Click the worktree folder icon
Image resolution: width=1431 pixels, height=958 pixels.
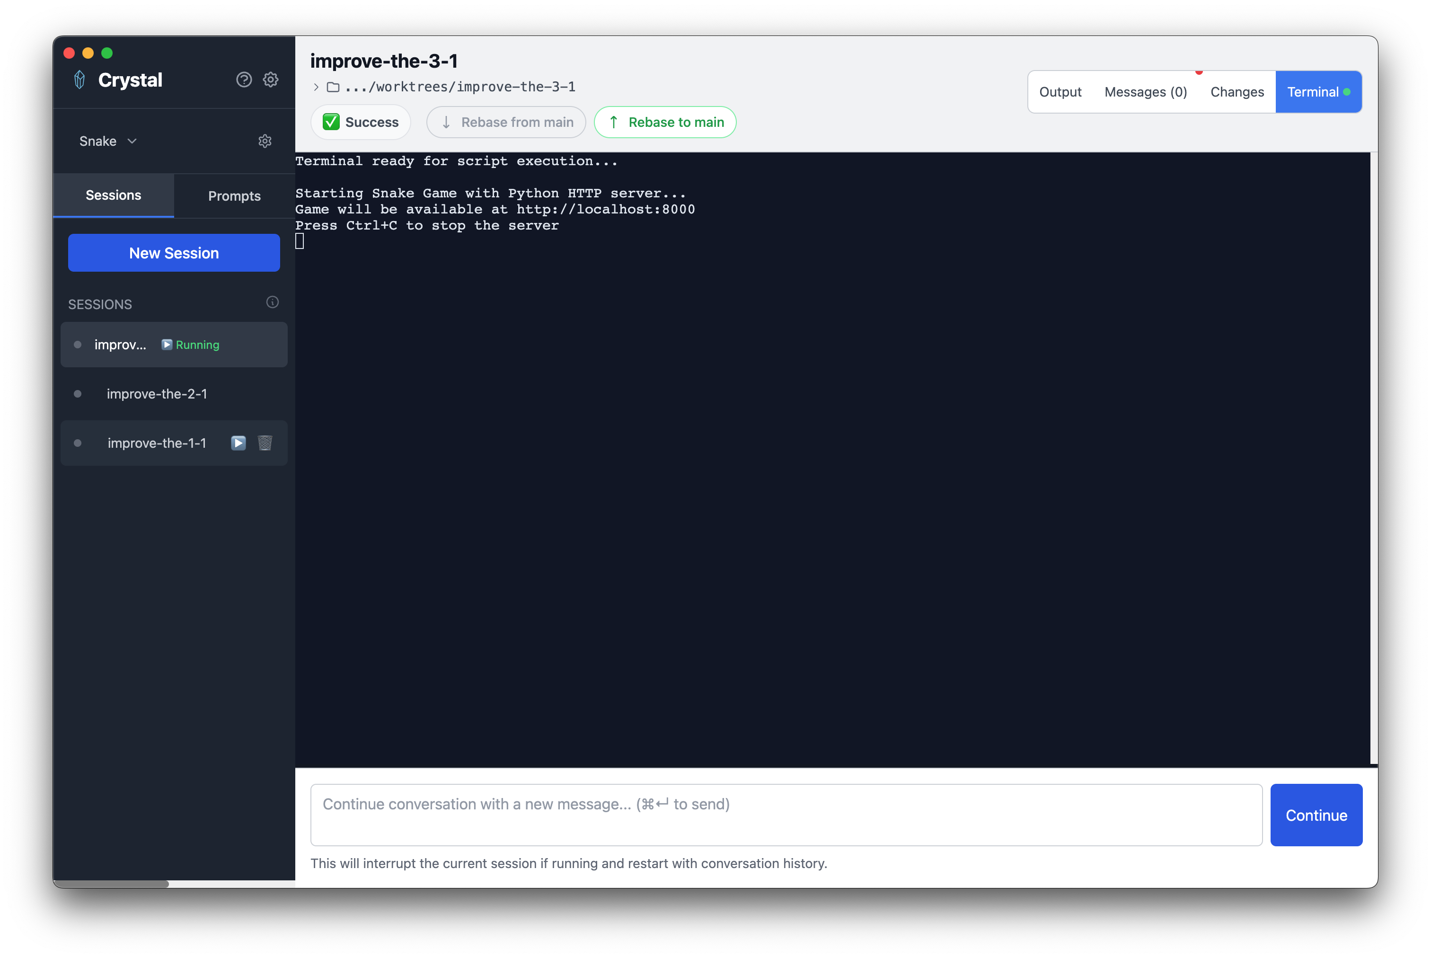point(333,88)
